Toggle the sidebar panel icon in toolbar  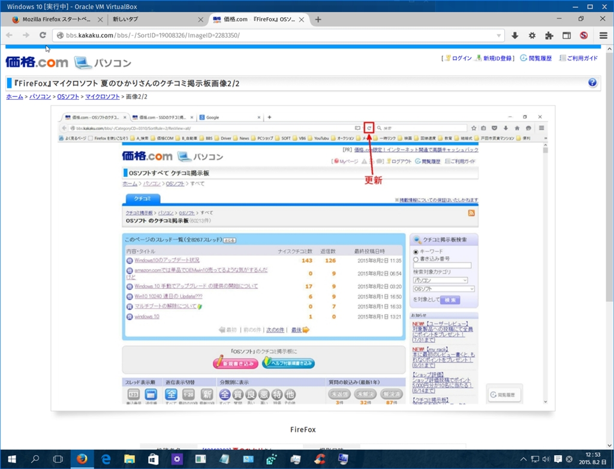coord(567,35)
